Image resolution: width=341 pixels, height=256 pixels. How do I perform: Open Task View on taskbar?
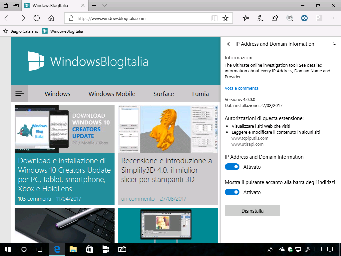(x=40, y=249)
